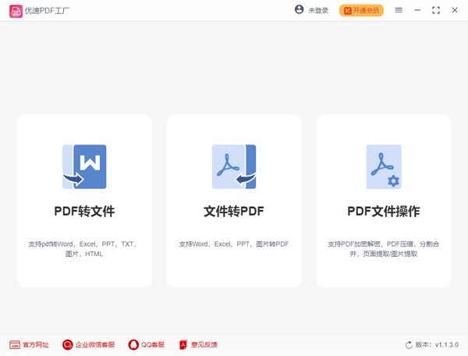Open the 官方网址 link
Viewport: 468px width, 356px height.
(36, 344)
